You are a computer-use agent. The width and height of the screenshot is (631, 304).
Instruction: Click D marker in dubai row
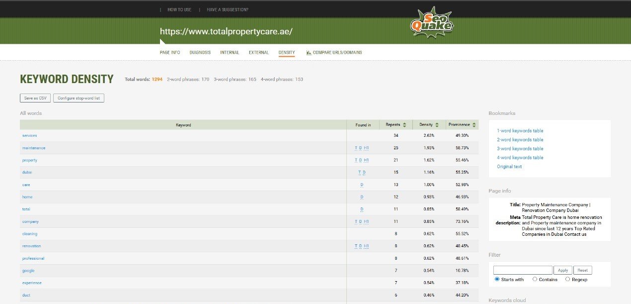click(364, 172)
